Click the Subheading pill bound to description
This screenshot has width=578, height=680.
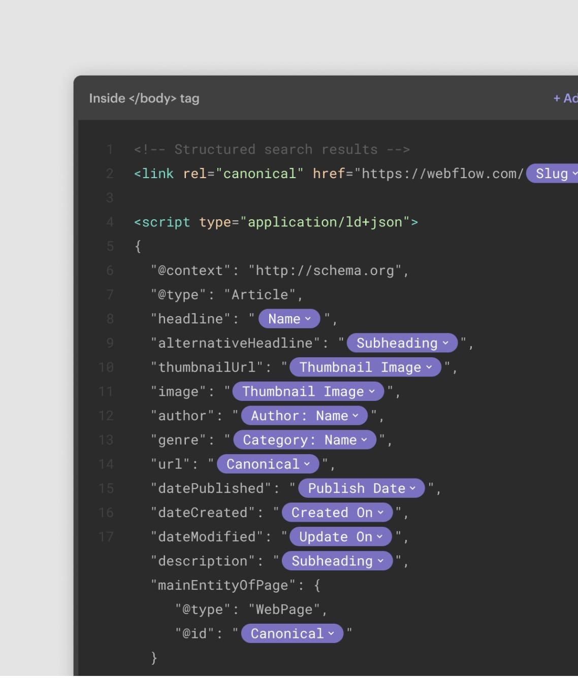click(337, 561)
